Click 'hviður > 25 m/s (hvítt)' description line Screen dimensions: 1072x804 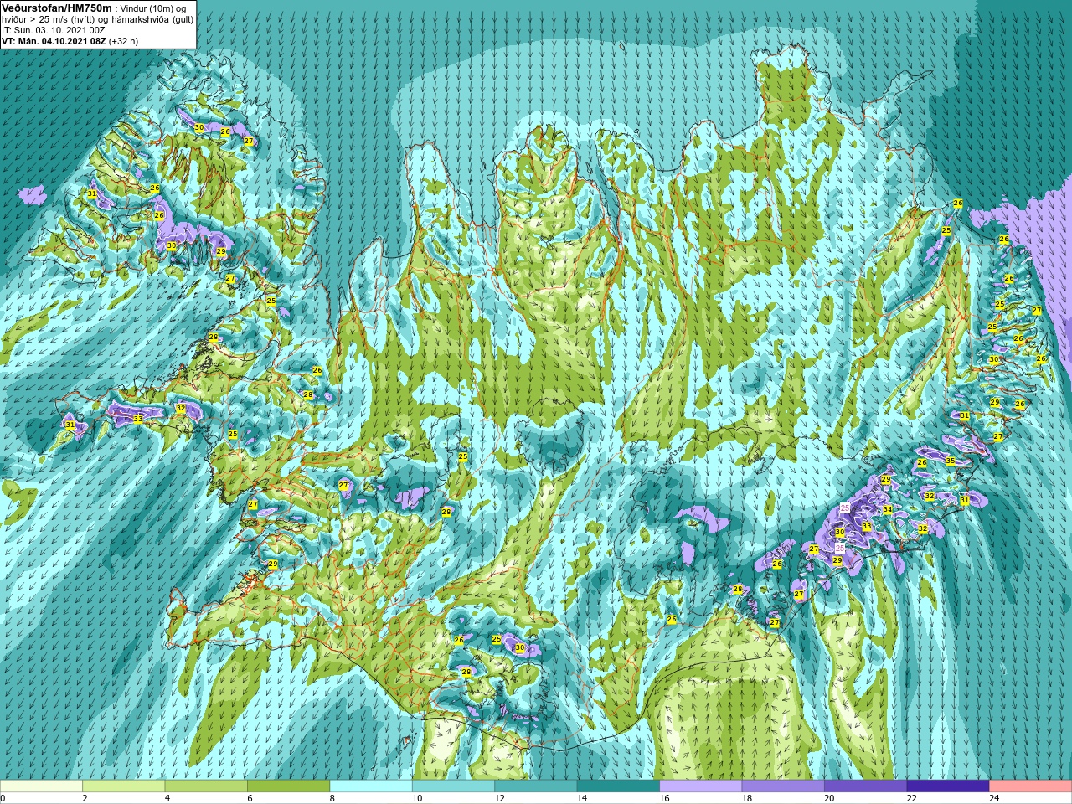coord(97,18)
